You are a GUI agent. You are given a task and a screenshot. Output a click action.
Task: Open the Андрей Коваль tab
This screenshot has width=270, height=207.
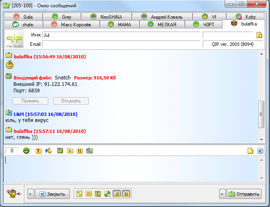click(162, 17)
